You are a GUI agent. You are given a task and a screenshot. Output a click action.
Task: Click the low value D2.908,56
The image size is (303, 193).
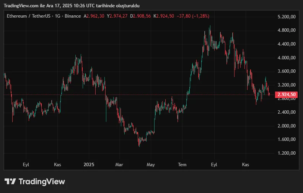(140, 16)
